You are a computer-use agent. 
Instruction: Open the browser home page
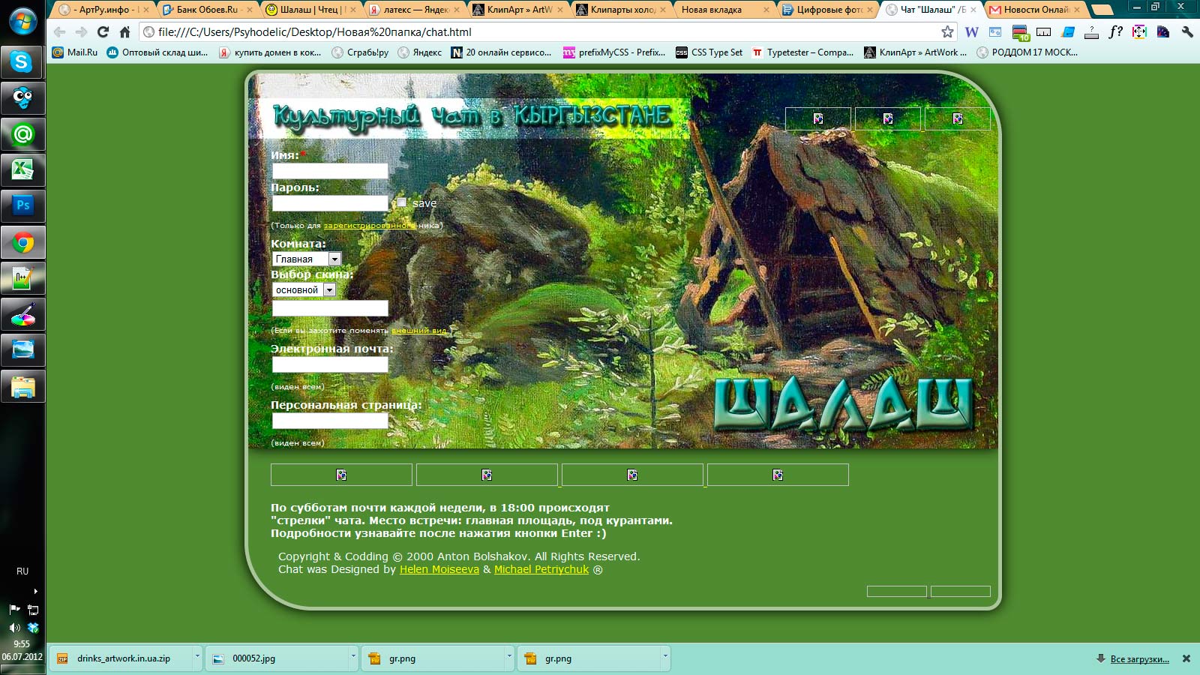[x=124, y=32]
